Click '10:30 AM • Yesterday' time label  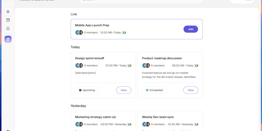pos(181,124)
